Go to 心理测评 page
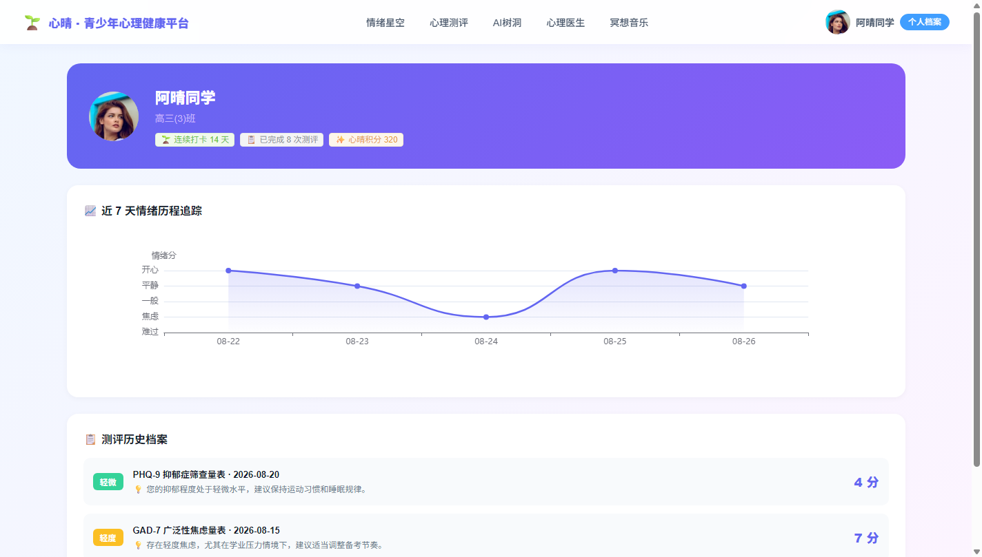The image size is (982, 557). (x=449, y=23)
